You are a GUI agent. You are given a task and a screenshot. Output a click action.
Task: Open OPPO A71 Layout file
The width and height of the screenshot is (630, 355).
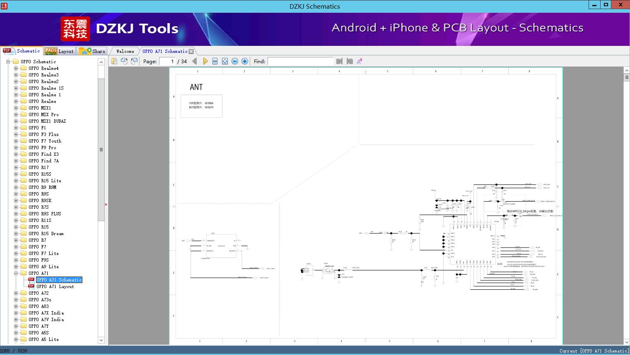(55, 286)
